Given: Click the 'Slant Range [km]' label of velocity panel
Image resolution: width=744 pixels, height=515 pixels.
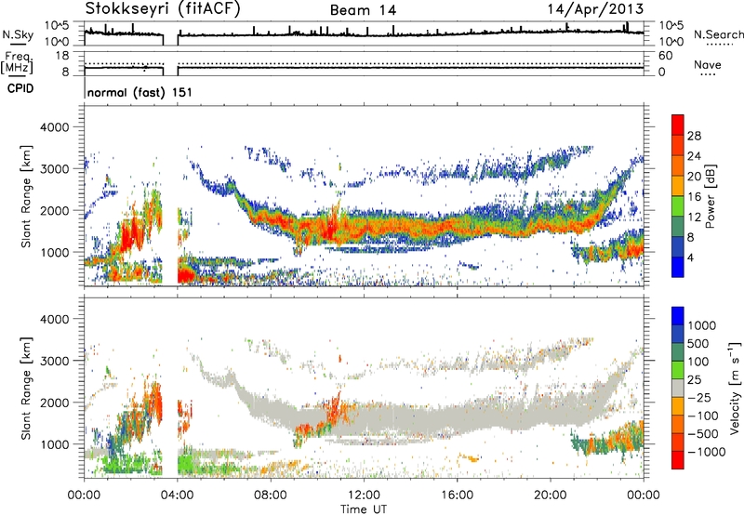Looking at the screenshot, I should click(x=26, y=389).
